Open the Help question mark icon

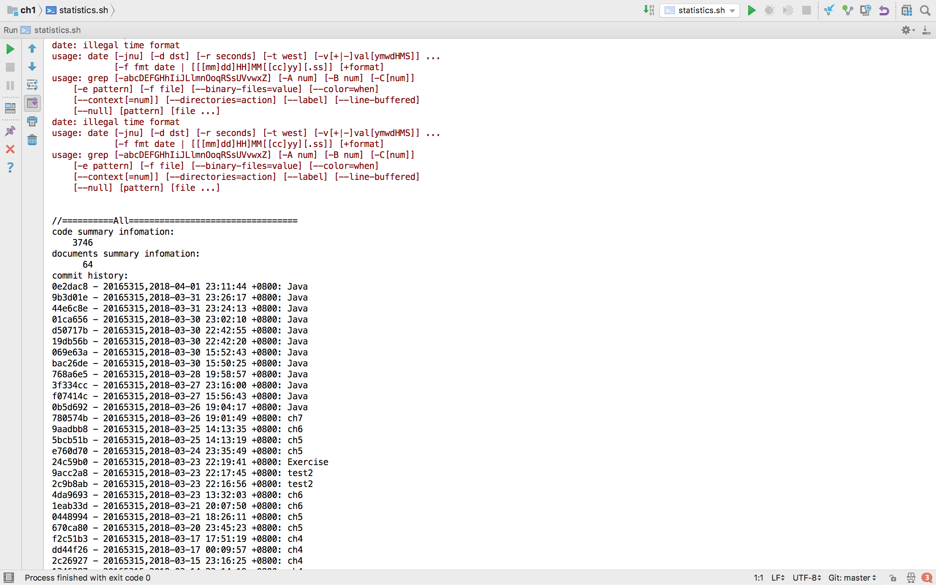click(11, 167)
